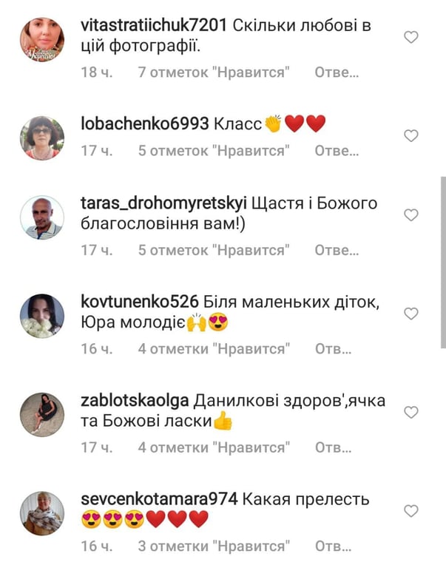Open kovtunenko526 avatar image
The height and width of the screenshot is (568, 446).
[42, 316]
